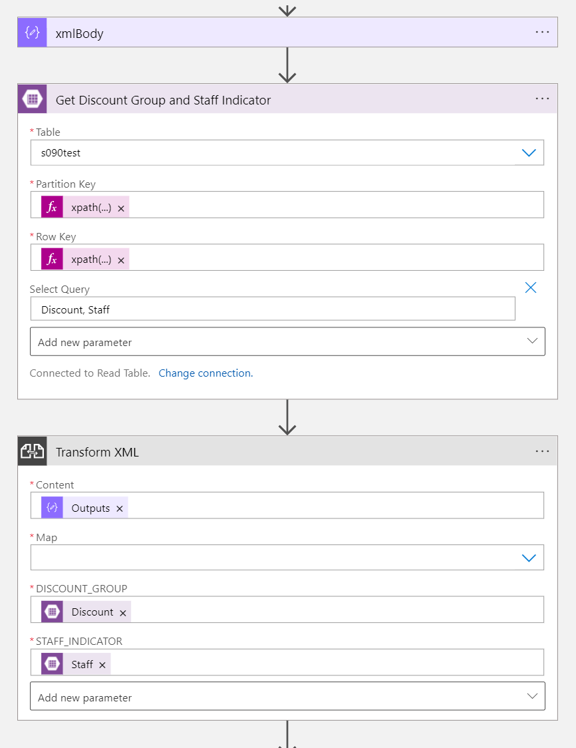Open Add new parameter in Get Discount Group
The height and width of the screenshot is (748, 576).
click(287, 342)
